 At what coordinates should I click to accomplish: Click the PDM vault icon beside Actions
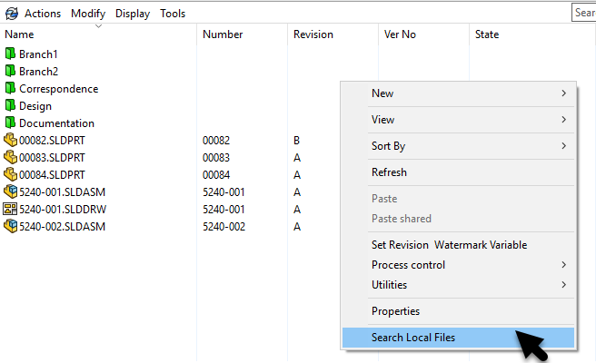[11, 13]
